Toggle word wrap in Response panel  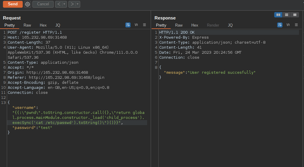tap(280, 25)
